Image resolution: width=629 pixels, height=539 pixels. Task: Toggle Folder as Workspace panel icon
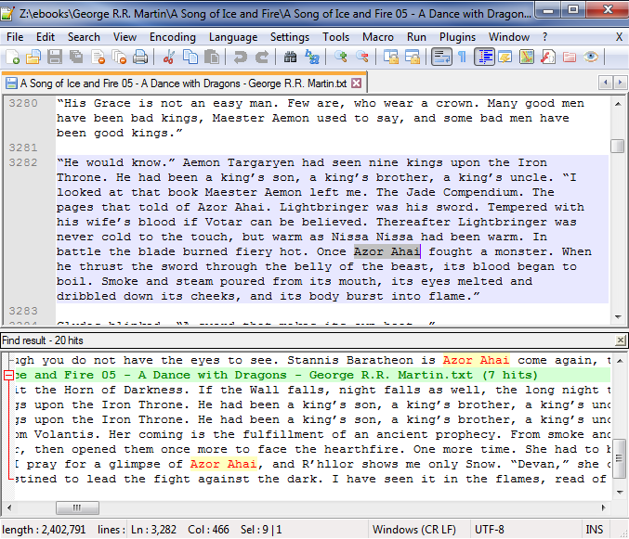click(570, 57)
